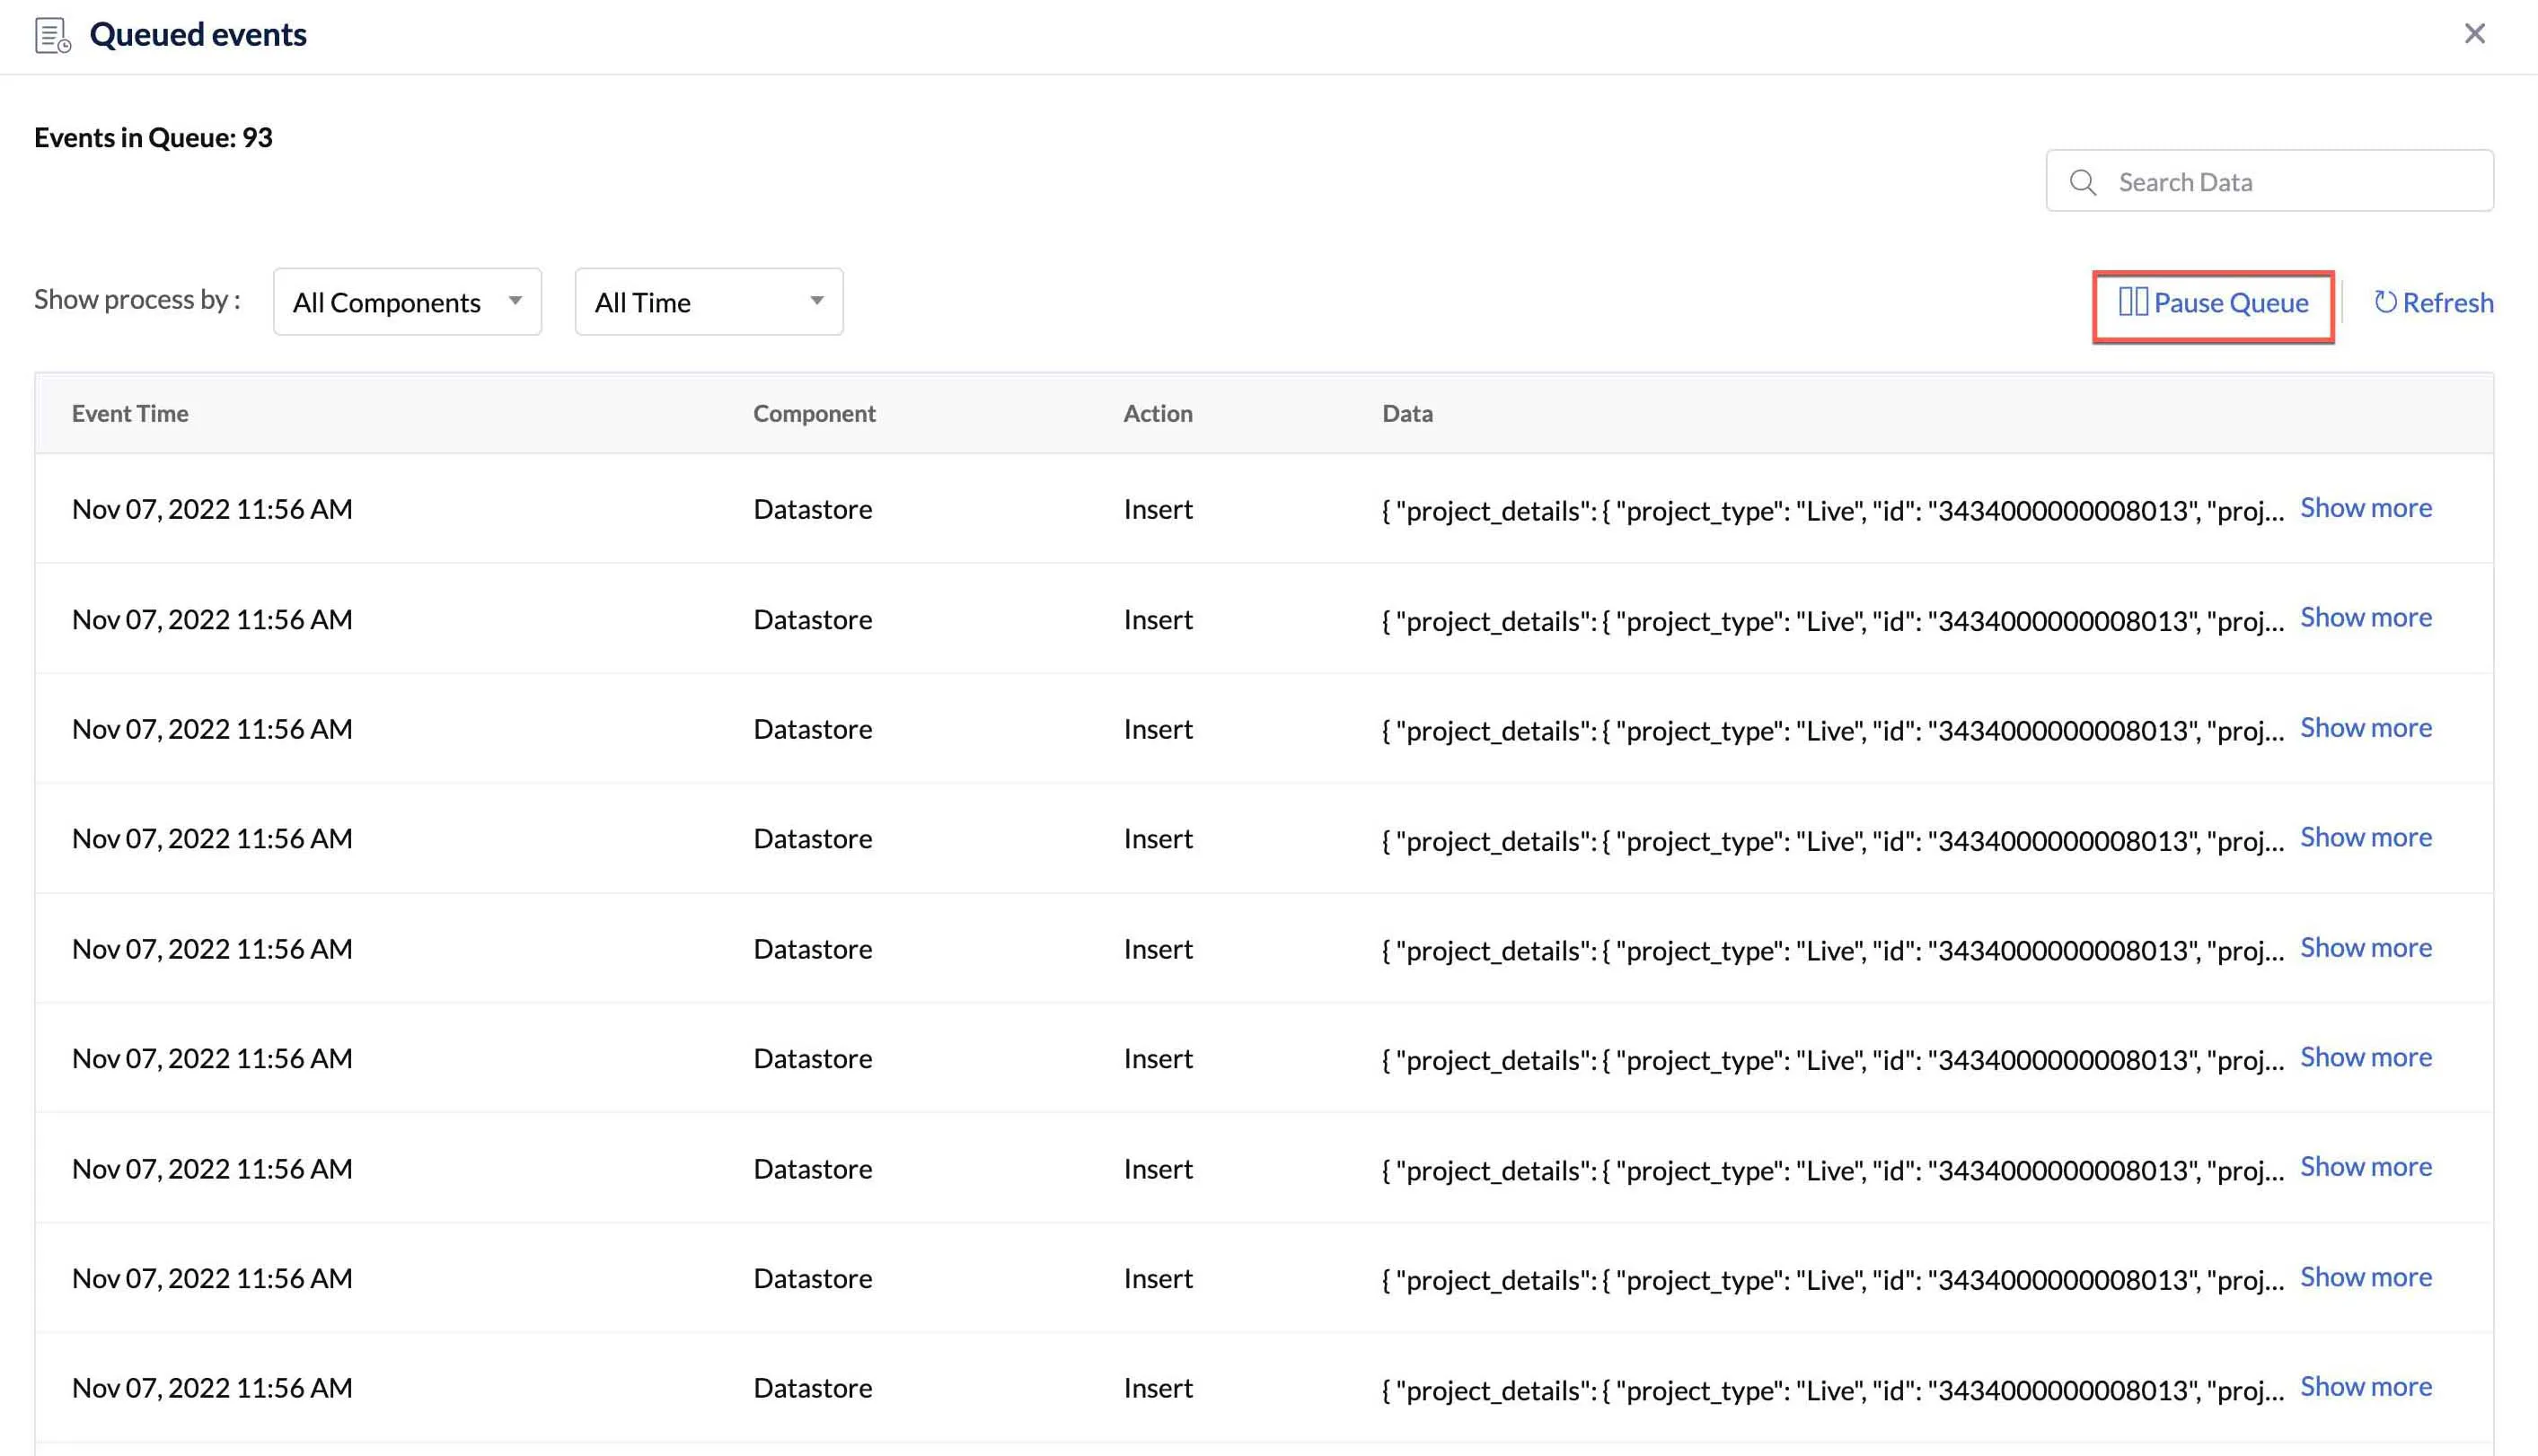
Task: Click the Data column header
Action: [x=1407, y=413]
